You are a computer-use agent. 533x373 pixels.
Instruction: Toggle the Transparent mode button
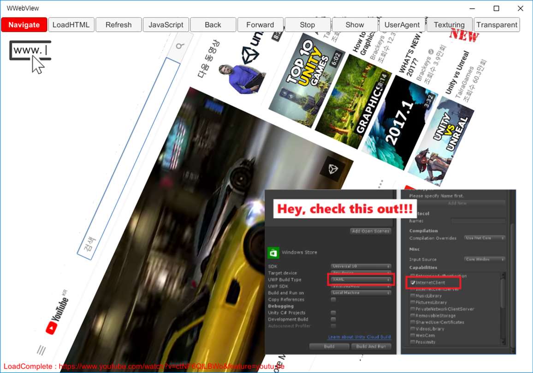(497, 25)
